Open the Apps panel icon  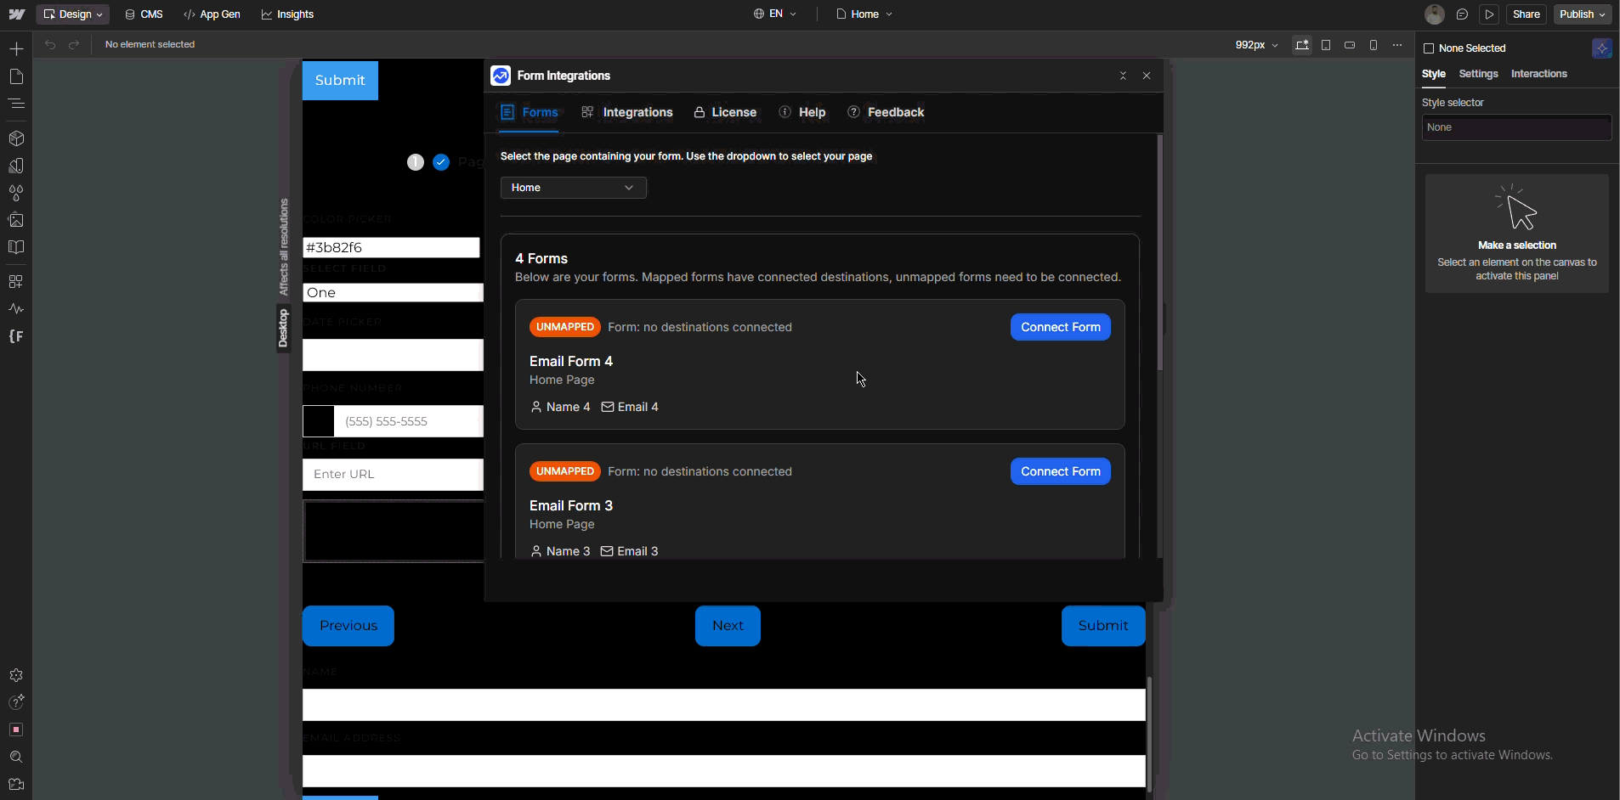coord(16,281)
